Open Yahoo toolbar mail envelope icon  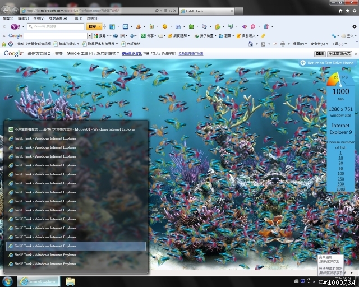tap(125, 27)
